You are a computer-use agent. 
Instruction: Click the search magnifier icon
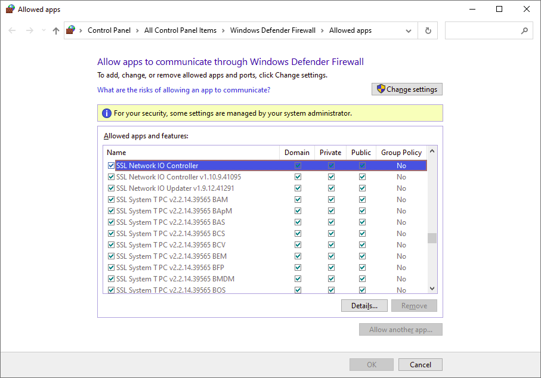(x=524, y=30)
